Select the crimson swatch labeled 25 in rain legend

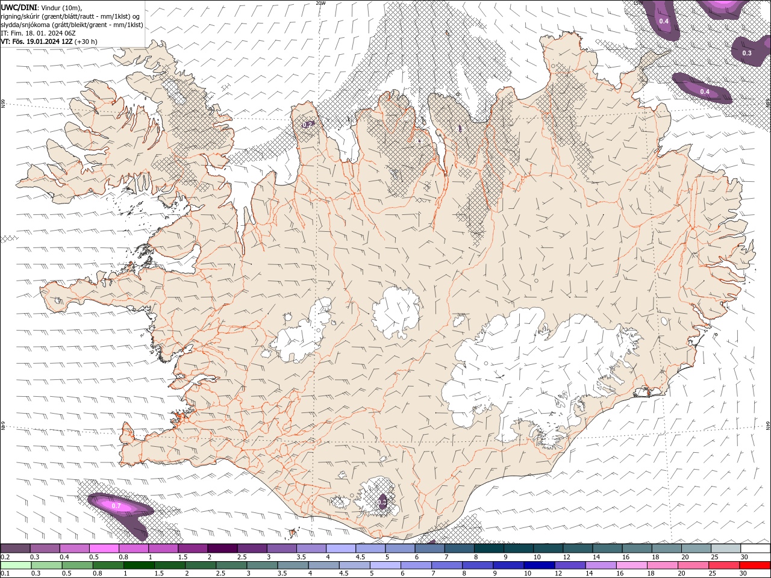pyautogui.click(x=724, y=565)
